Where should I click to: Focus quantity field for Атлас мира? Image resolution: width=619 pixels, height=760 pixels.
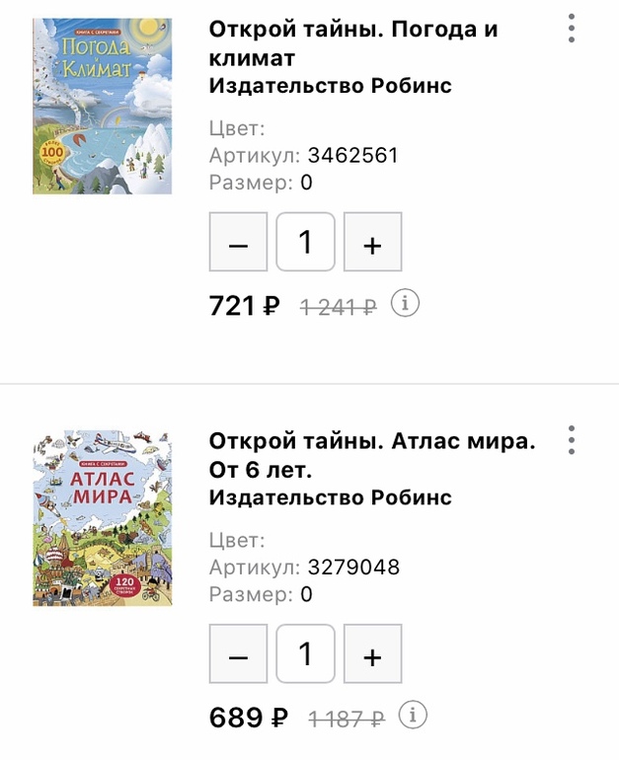pos(305,653)
